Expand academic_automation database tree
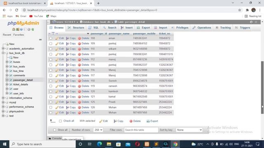 3,49
